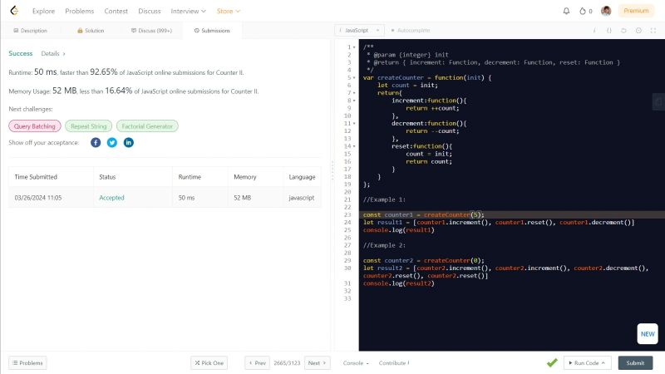665x374 pixels.
Task: Open the editor settings icon
Action: (x=638, y=30)
